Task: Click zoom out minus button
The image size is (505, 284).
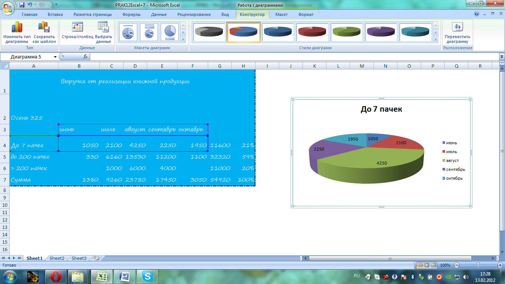Action: click(x=457, y=265)
